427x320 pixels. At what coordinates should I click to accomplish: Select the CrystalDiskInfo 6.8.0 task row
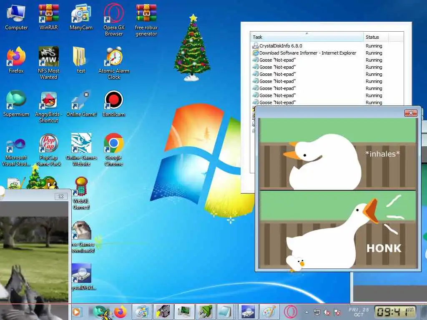pyautogui.click(x=327, y=46)
